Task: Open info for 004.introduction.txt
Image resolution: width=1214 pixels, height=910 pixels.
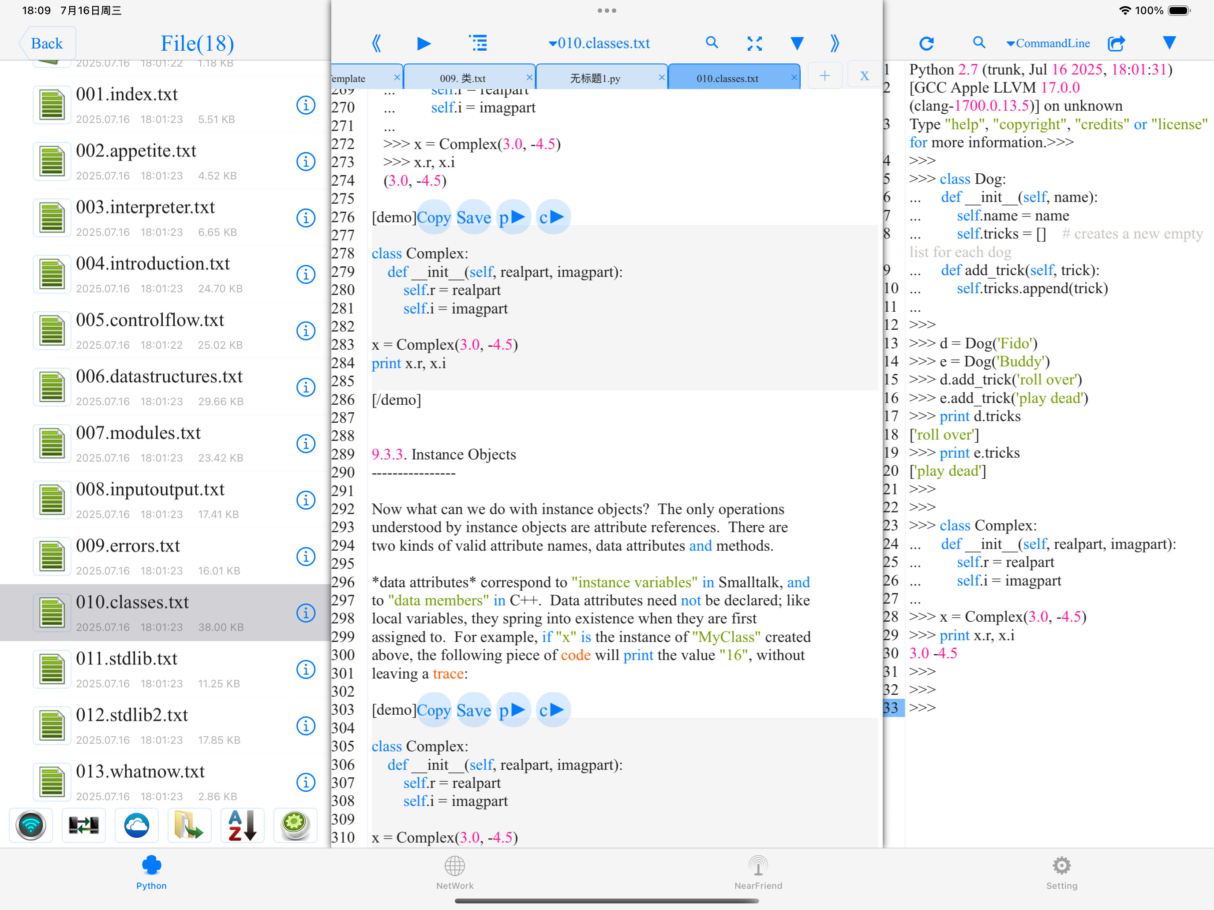Action: point(306,274)
